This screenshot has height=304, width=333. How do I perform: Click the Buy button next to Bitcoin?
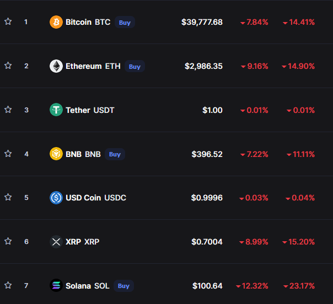pyautogui.click(x=125, y=22)
